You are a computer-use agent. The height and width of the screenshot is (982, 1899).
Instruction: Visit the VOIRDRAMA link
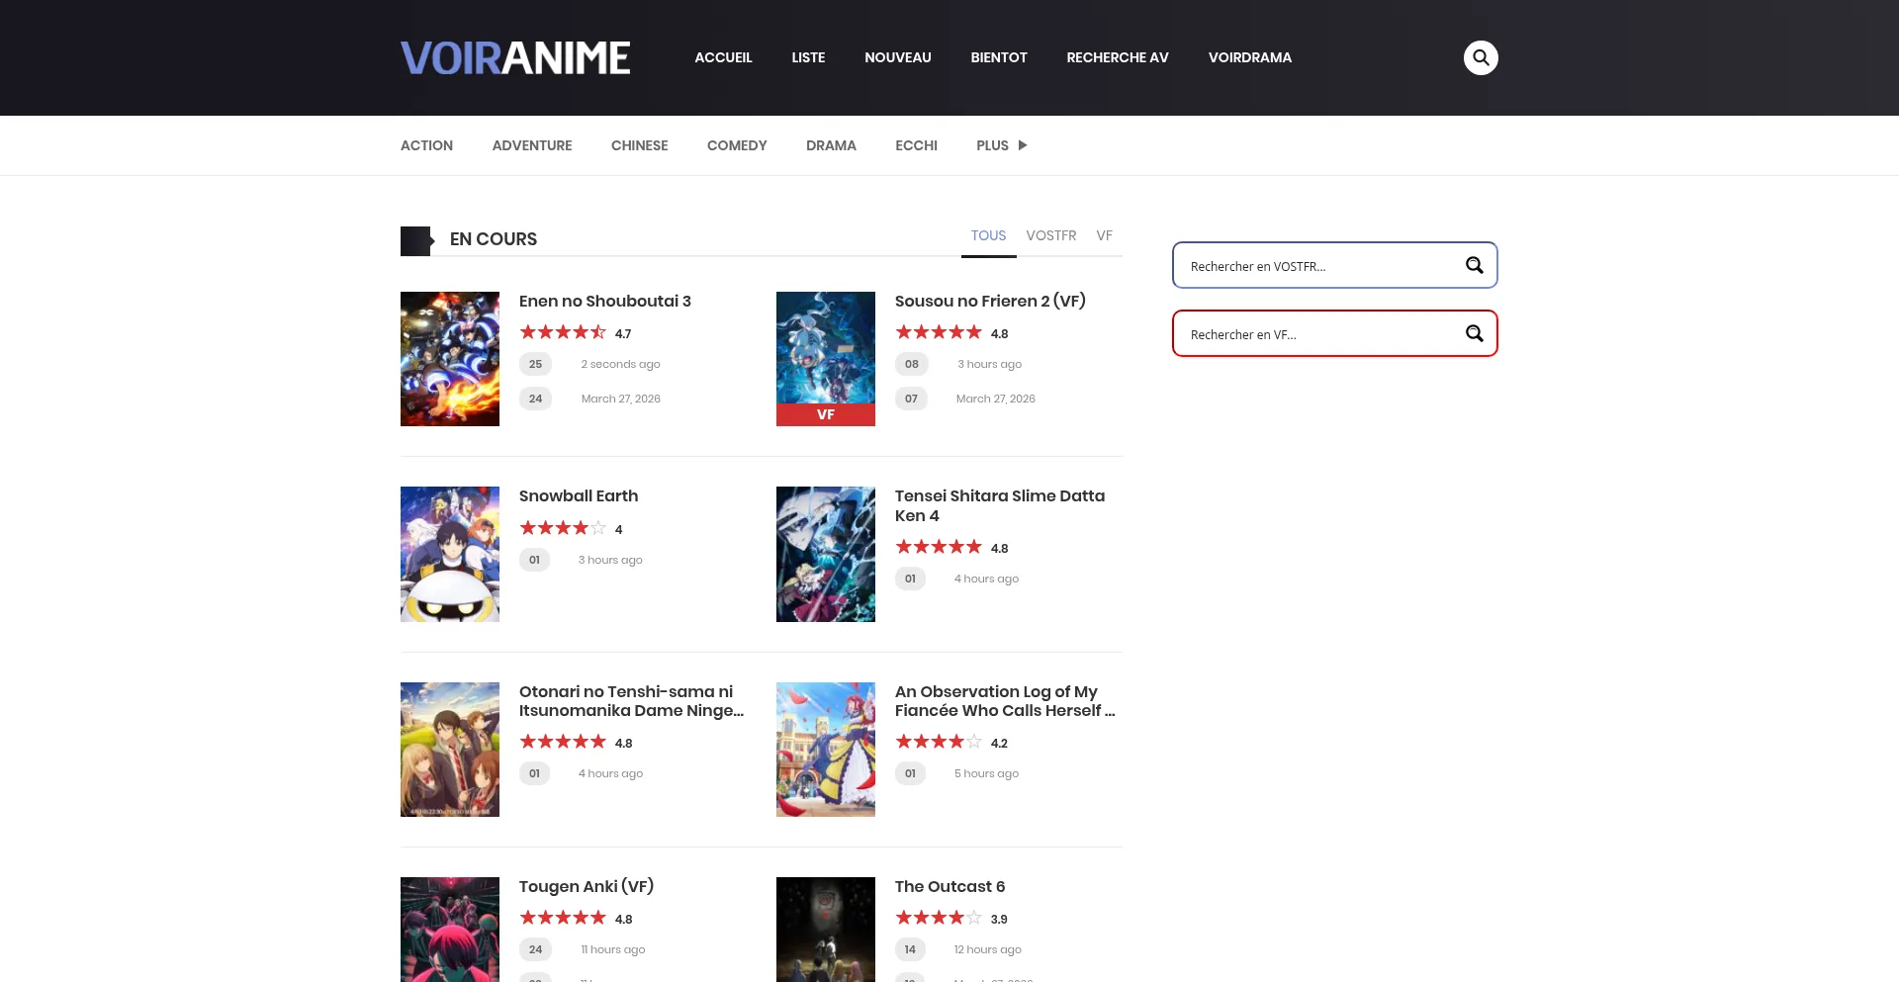coord(1250,57)
